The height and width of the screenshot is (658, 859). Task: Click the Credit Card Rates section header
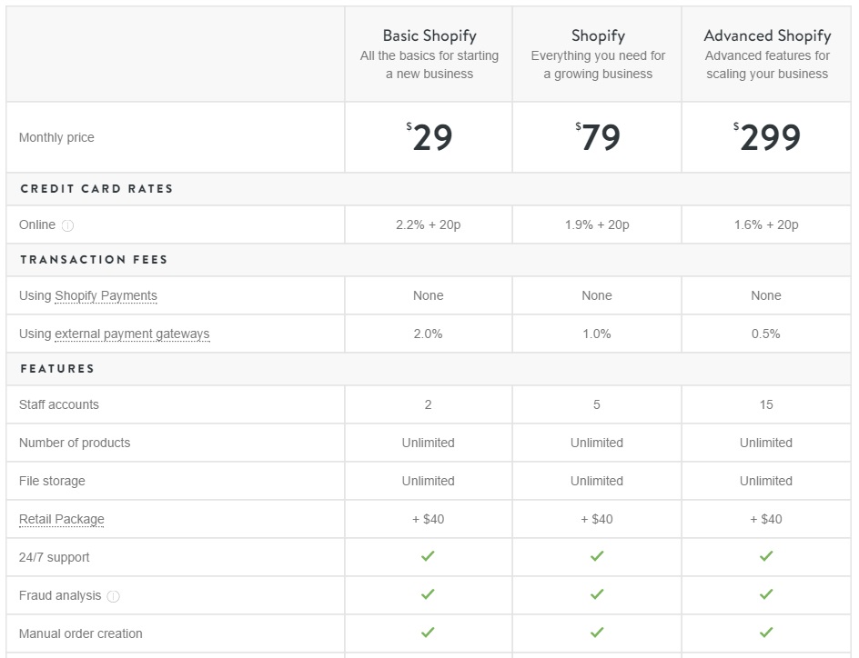[x=96, y=189]
